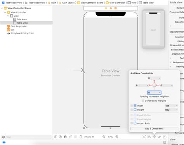Screen dimensions: 184x145
Task: Open the focused bottom spacing dropdown
Action: pyautogui.click(x=160, y=93)
